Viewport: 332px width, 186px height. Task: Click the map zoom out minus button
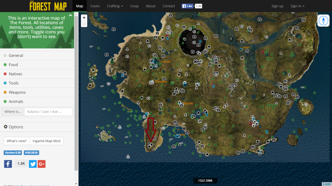coord(84,24)
